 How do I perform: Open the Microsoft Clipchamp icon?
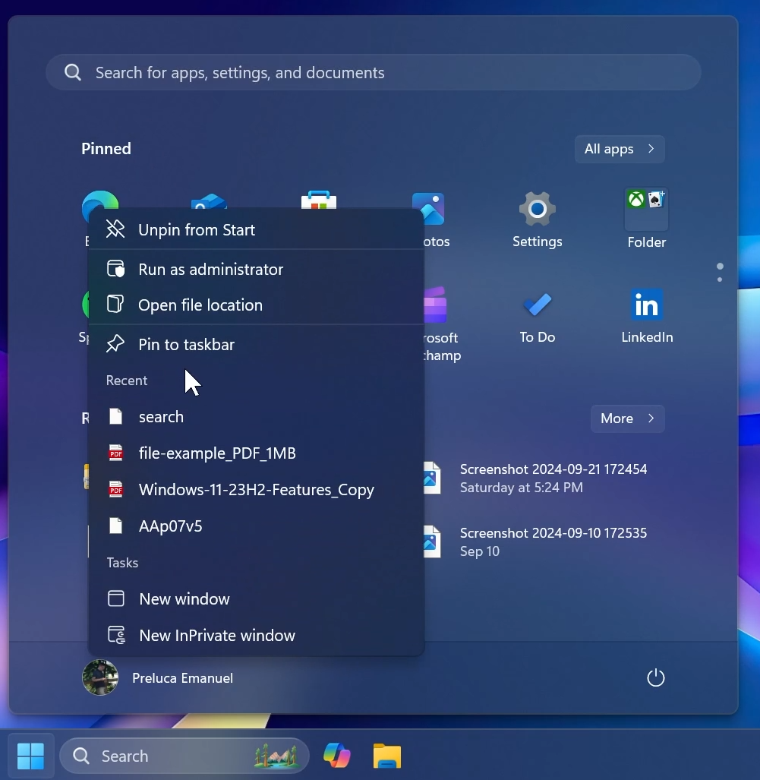[x=435, y=305]
